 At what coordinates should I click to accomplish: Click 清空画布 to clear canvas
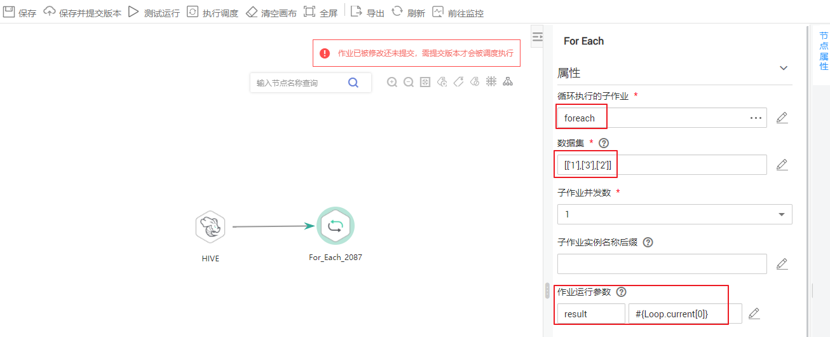click(271, 12)
